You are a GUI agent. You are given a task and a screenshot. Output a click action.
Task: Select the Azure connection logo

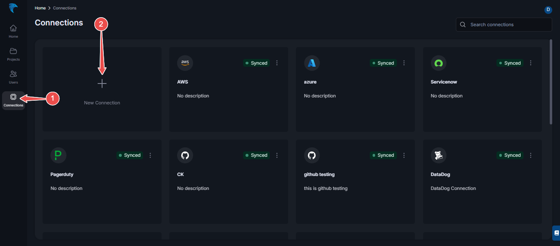pos(312,63)
